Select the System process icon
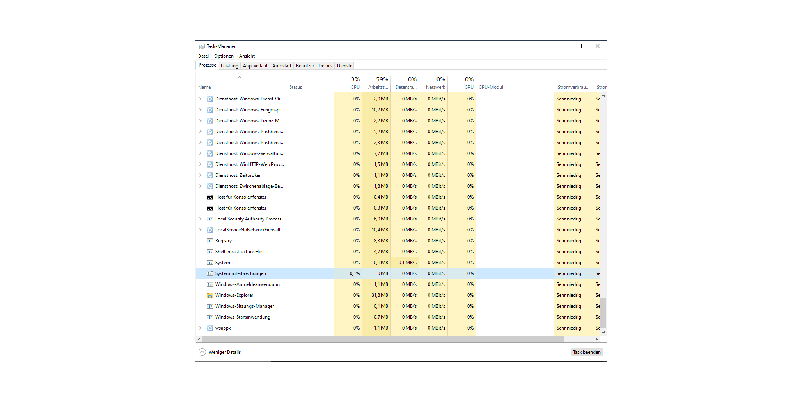 [210, 263]
